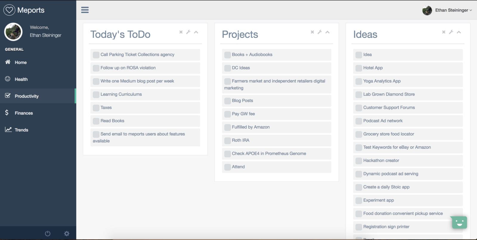
Task: Open the Health sidebar section
Action: click(x=21, y=79)
